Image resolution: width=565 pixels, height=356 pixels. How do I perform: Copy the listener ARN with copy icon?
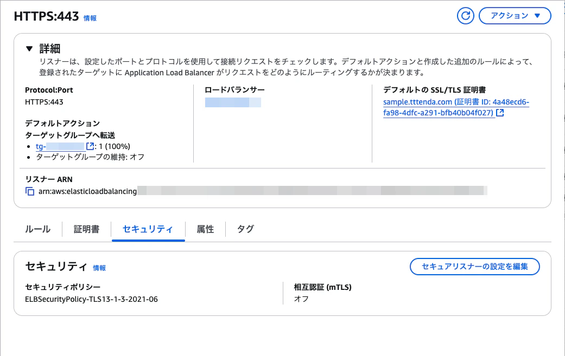point(30,191)
